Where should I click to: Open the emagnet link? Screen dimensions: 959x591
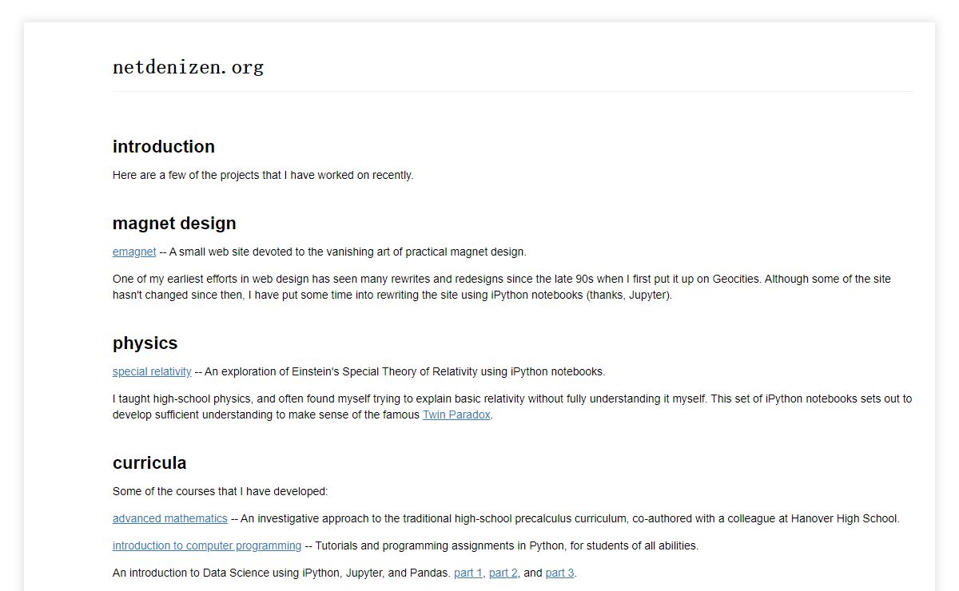(x=134, y=252)
